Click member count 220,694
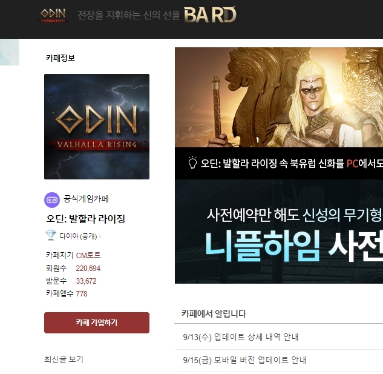The image size is (383, 374). 88,269
